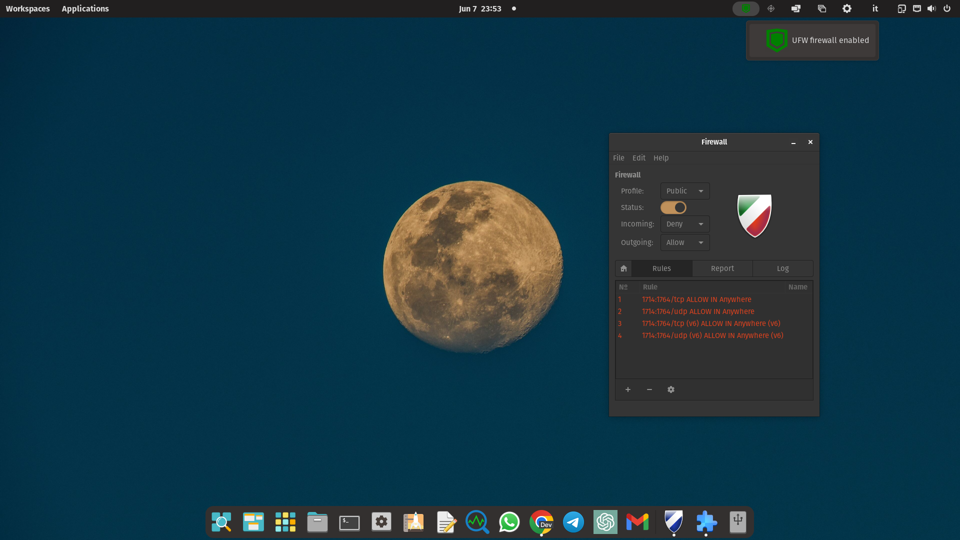Click the home tab icon
This screenshot has width=960, height=540.
click(x=623, y=268)
